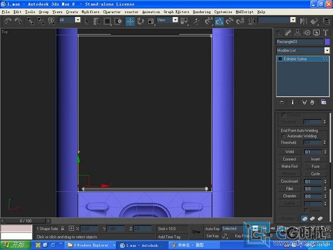Activate the Select and Rotate tool
The width and height of the screenshot is (333, 250).
point(140,21)
